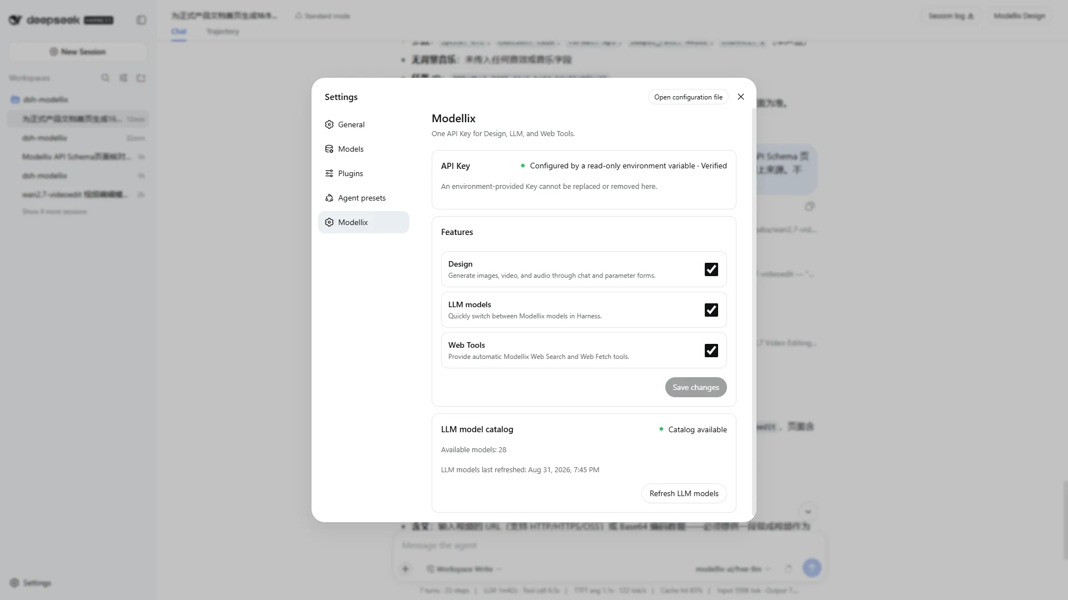
Task: Open the Plugins settings section
Action: (363, 173)
